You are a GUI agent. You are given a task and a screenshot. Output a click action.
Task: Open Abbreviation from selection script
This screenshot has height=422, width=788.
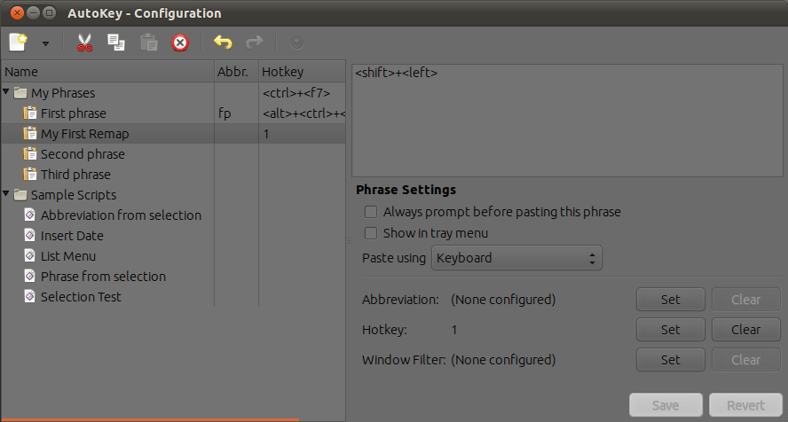pos(121,215)
